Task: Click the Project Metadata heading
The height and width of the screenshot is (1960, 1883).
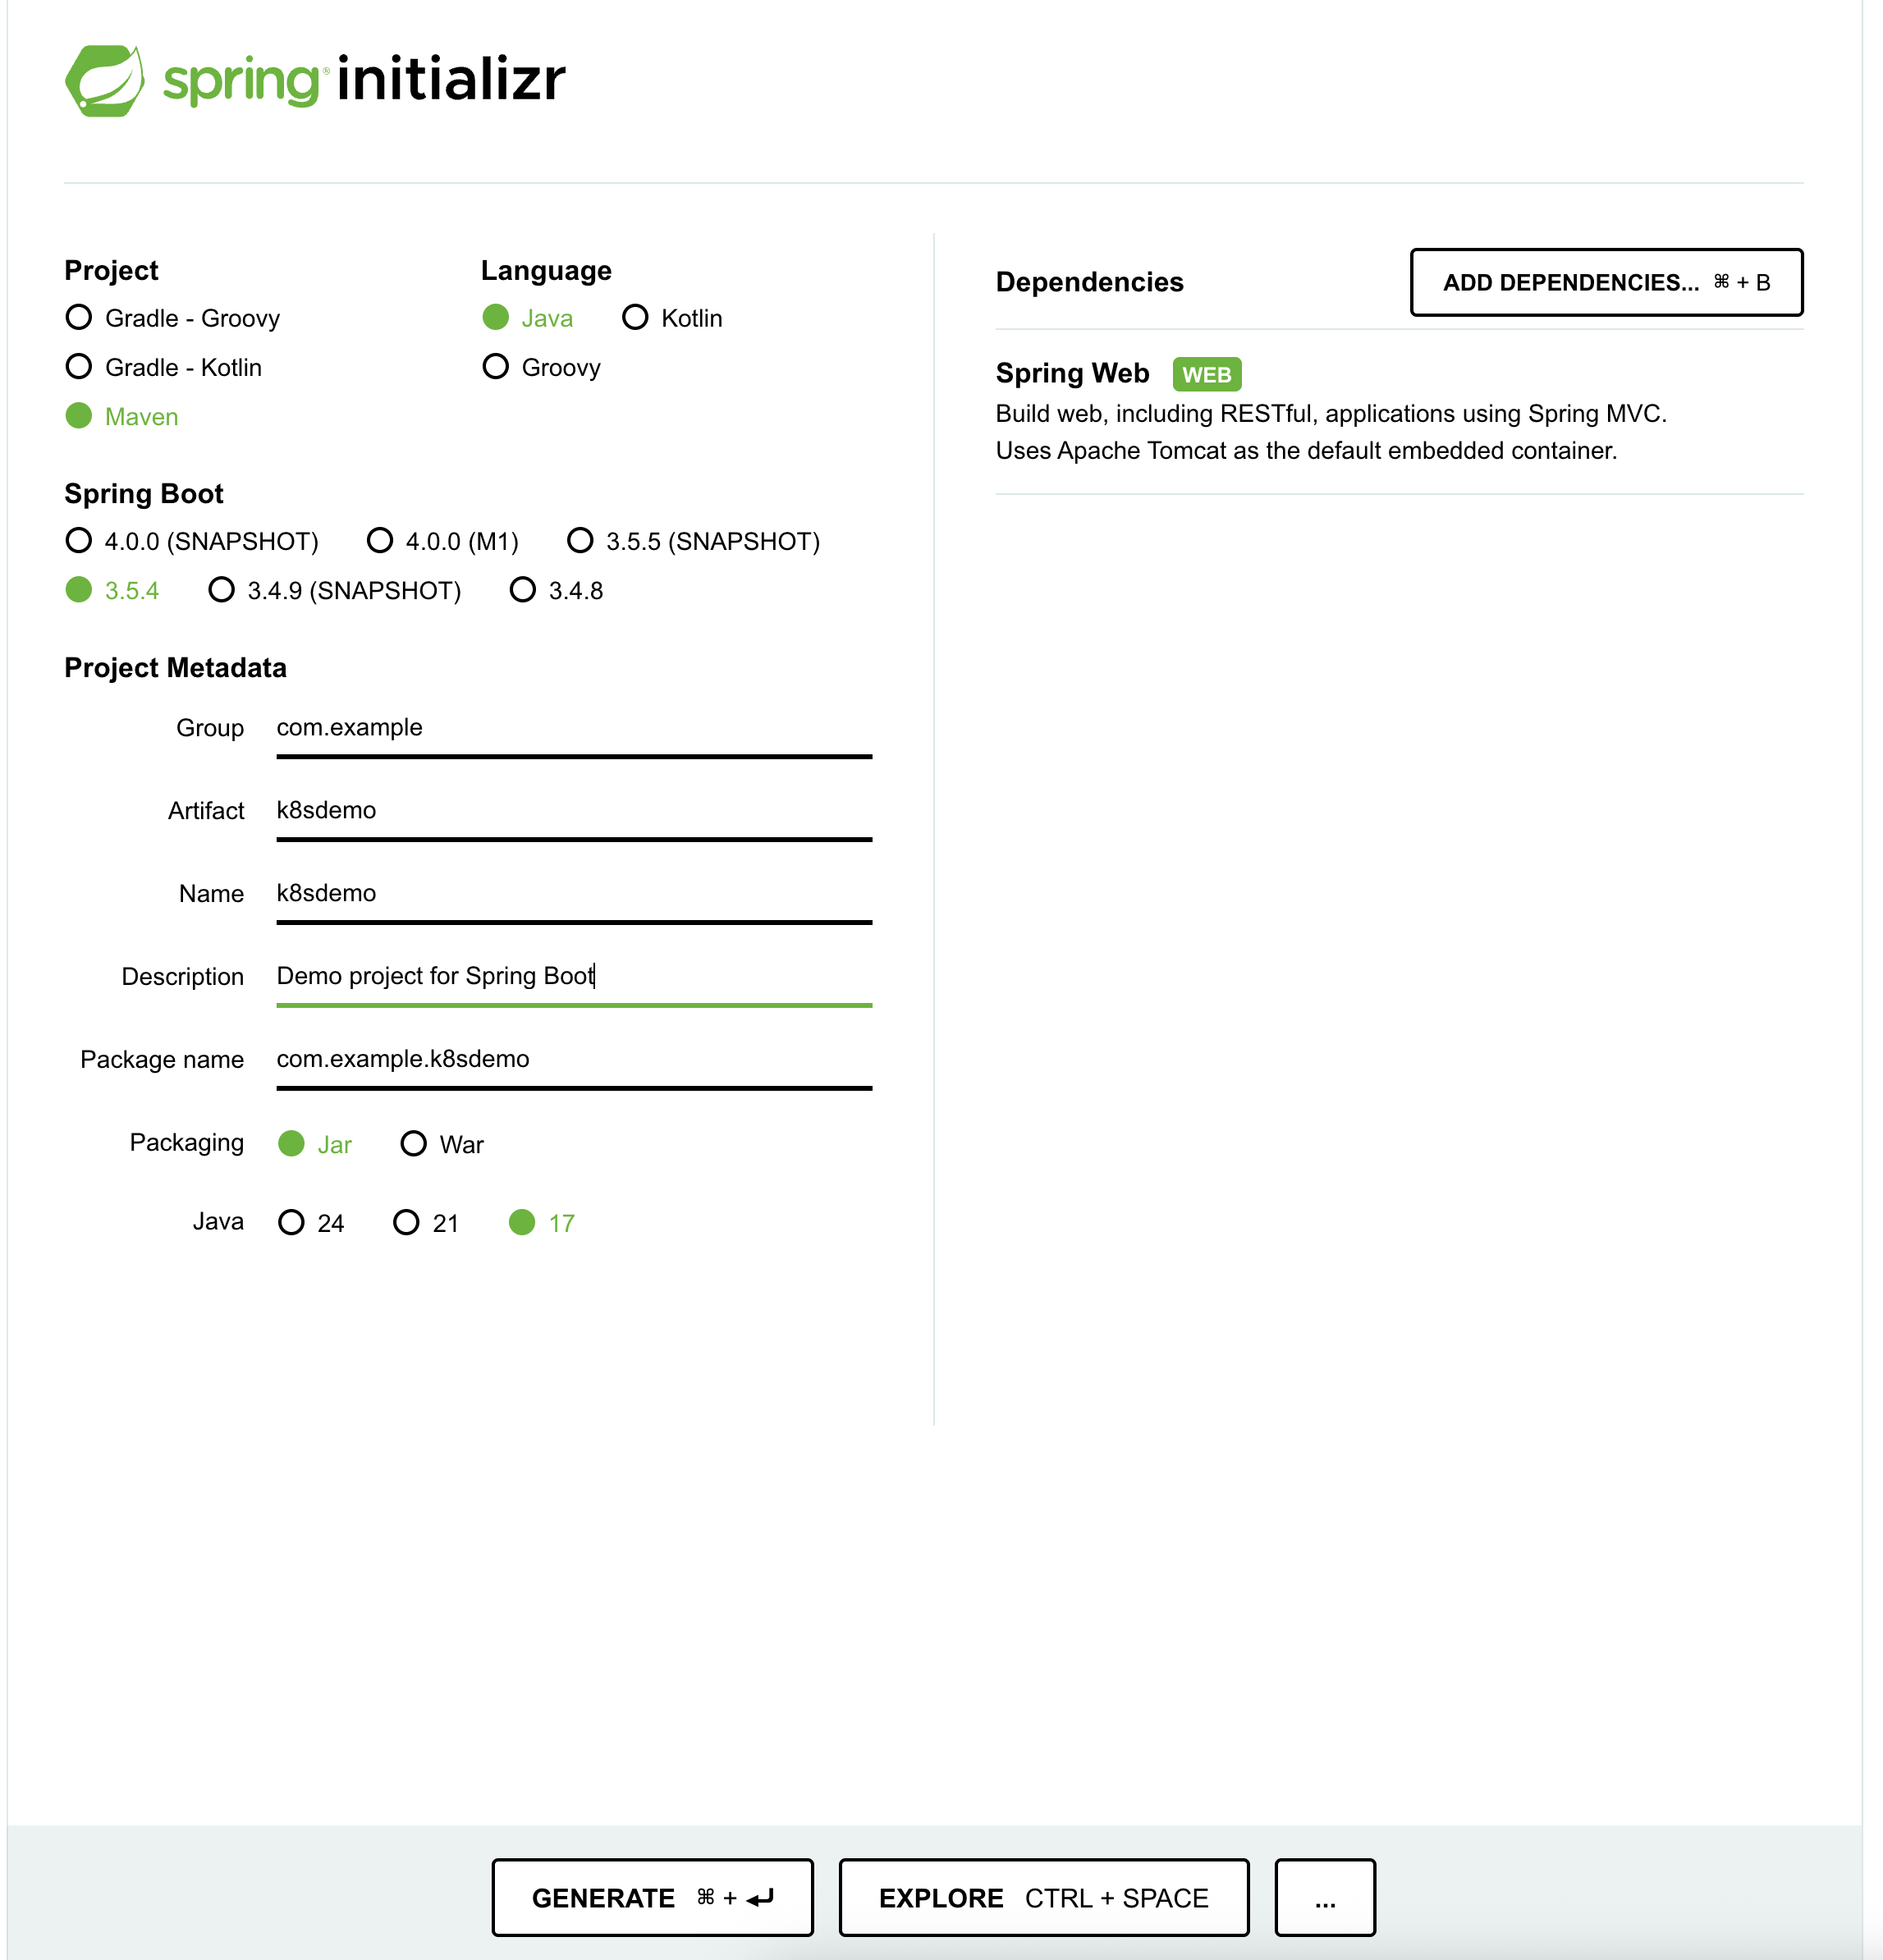Action: tap(175, 668)
